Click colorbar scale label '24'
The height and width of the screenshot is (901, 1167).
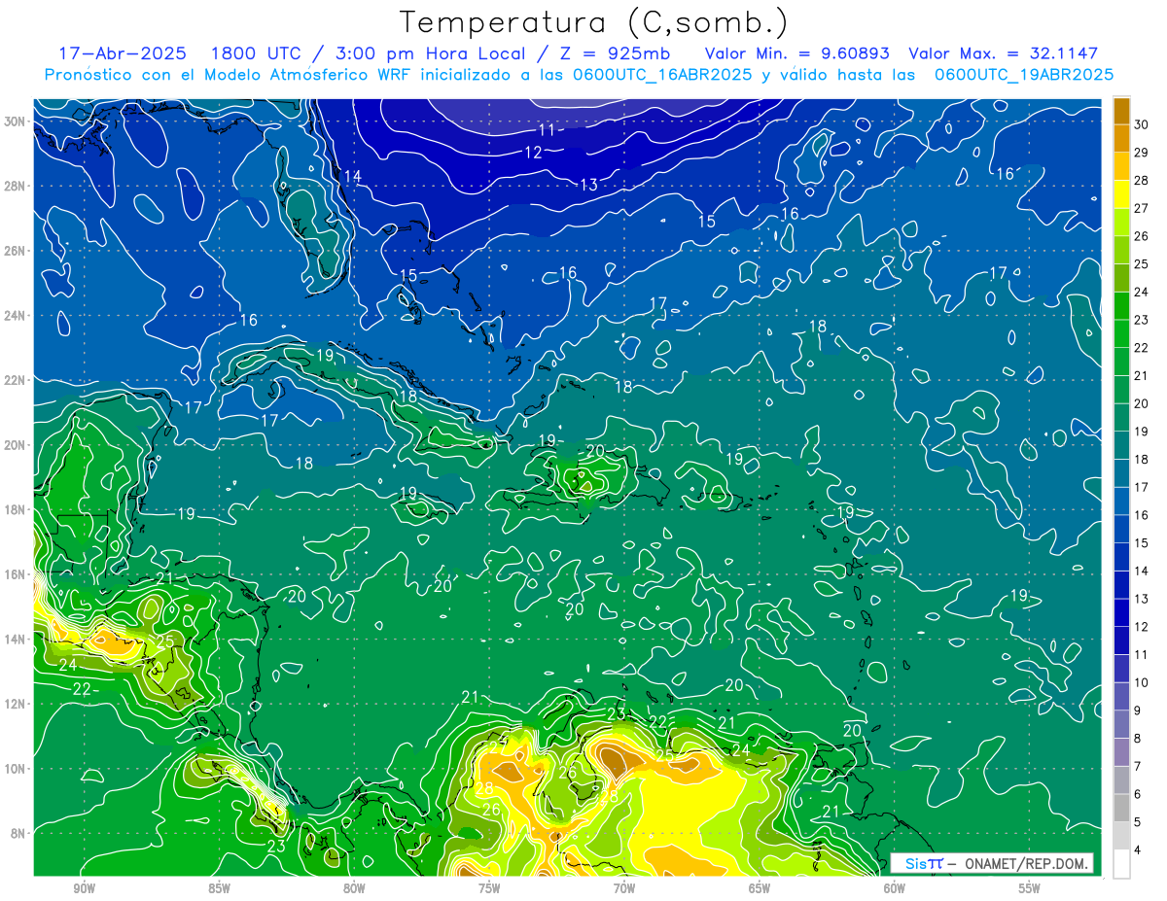point(1142,292)
